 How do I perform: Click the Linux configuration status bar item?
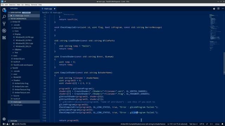[217, 124]
